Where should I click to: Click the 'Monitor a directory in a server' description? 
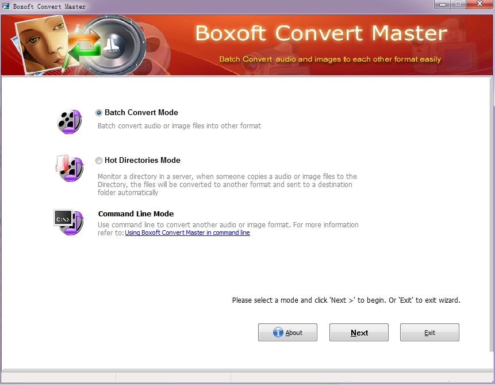[228, 185]
